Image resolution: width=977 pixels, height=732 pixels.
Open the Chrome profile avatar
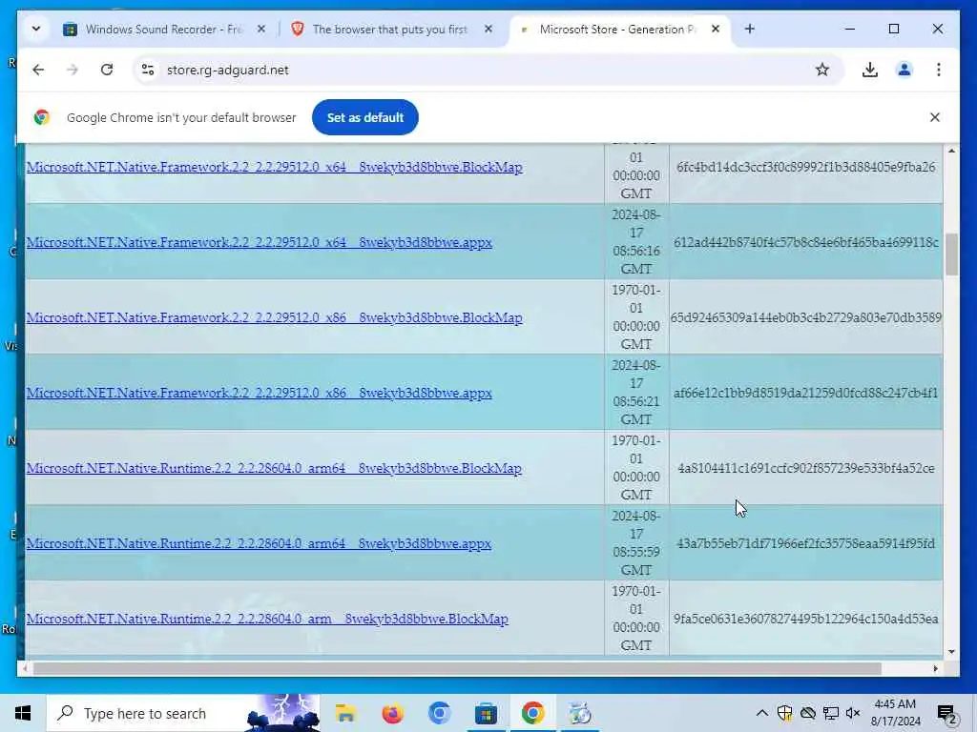[904, 70]
